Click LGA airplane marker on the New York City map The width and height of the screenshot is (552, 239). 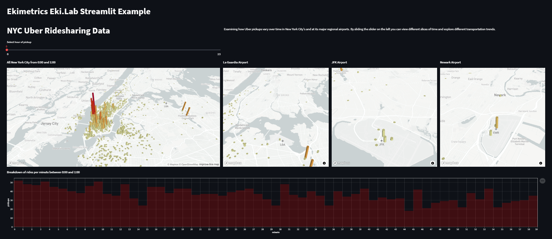pos(166,103)
